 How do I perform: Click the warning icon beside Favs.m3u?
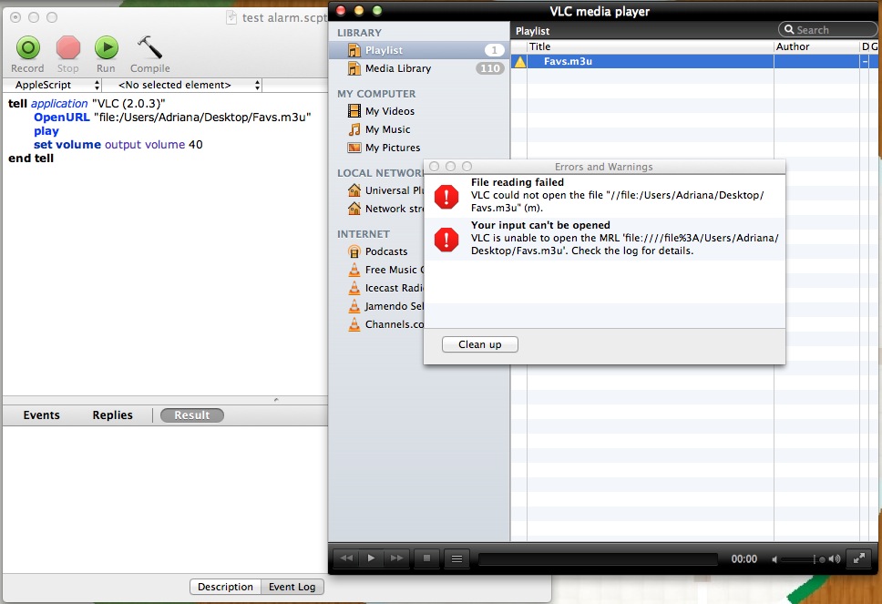519,61
